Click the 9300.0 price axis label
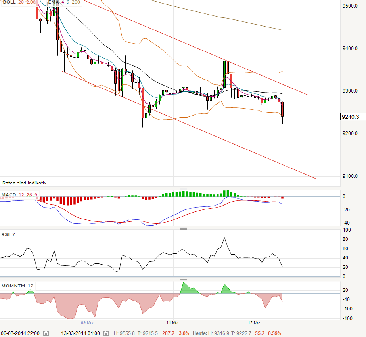The image size is (366, 337). click(350, 91)
